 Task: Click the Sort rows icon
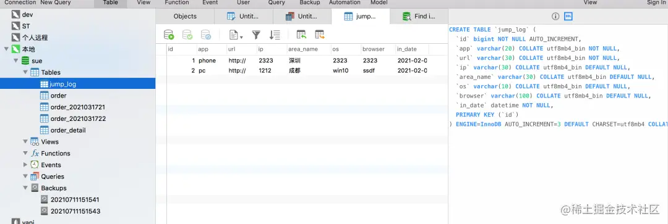(x=275, y=35)
